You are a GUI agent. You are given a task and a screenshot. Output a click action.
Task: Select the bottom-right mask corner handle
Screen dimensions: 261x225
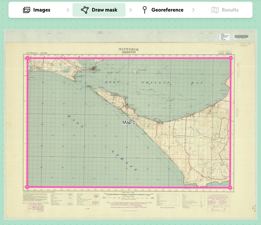pos(230,188)
